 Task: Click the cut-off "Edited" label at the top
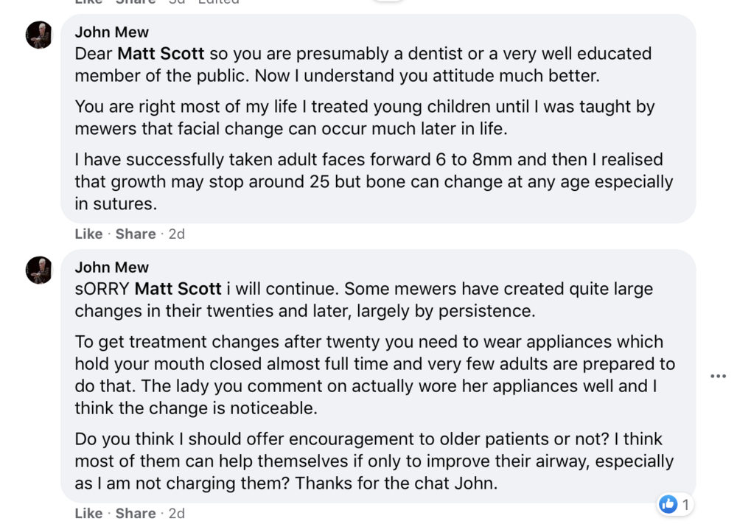(220, 2)
